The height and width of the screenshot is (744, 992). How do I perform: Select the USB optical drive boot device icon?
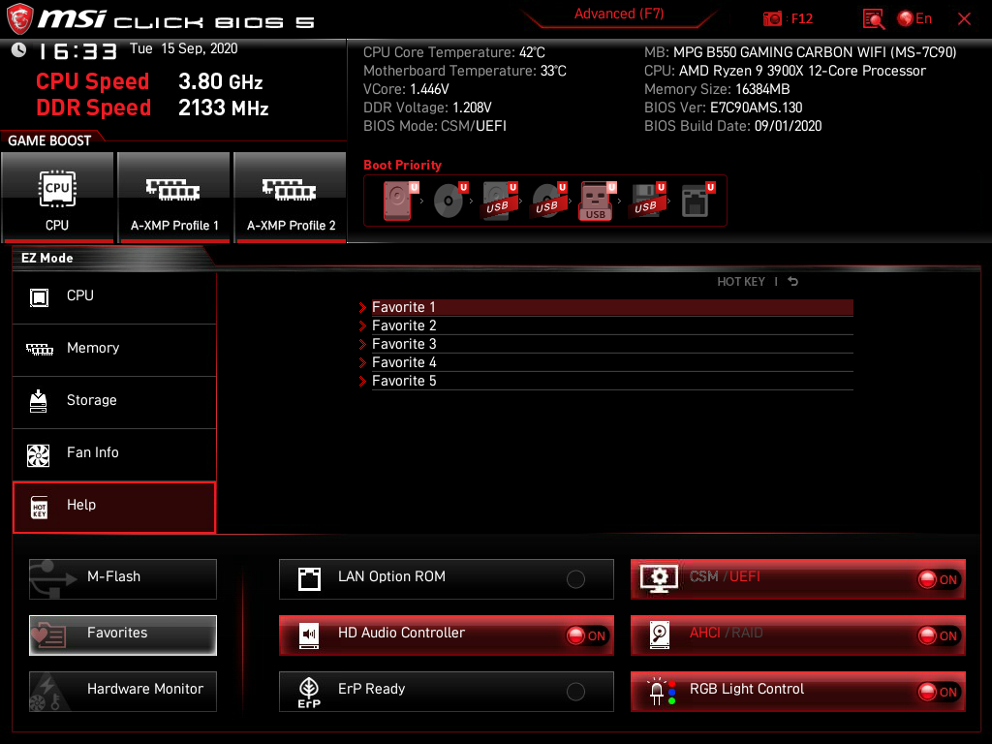point(549,201)
